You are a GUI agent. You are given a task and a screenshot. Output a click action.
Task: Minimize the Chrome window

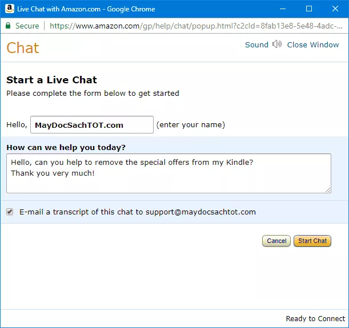coord(283,9)
